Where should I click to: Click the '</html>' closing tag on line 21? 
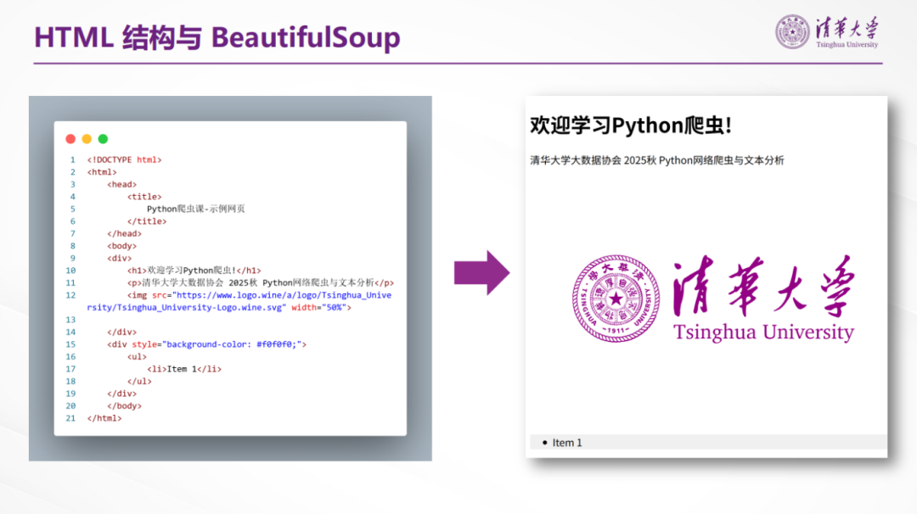pos(104,418)
